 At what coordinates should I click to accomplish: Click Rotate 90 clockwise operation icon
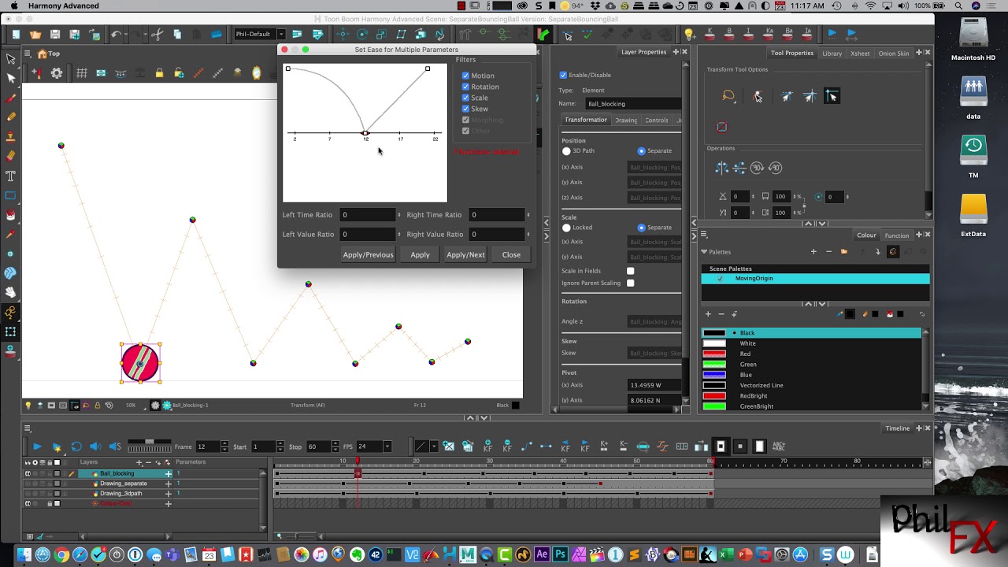click(757, 168)
